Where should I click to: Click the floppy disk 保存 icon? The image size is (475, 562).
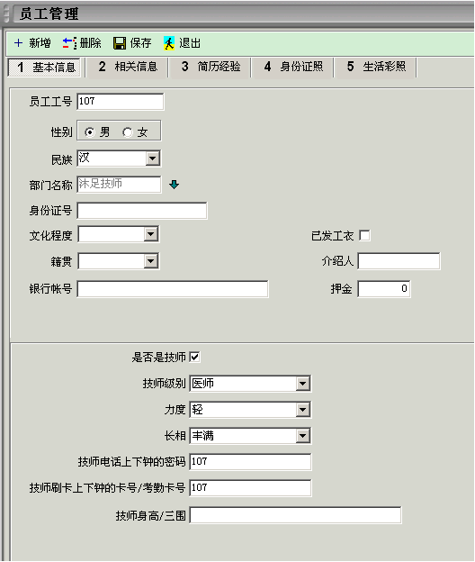(120, 43)
